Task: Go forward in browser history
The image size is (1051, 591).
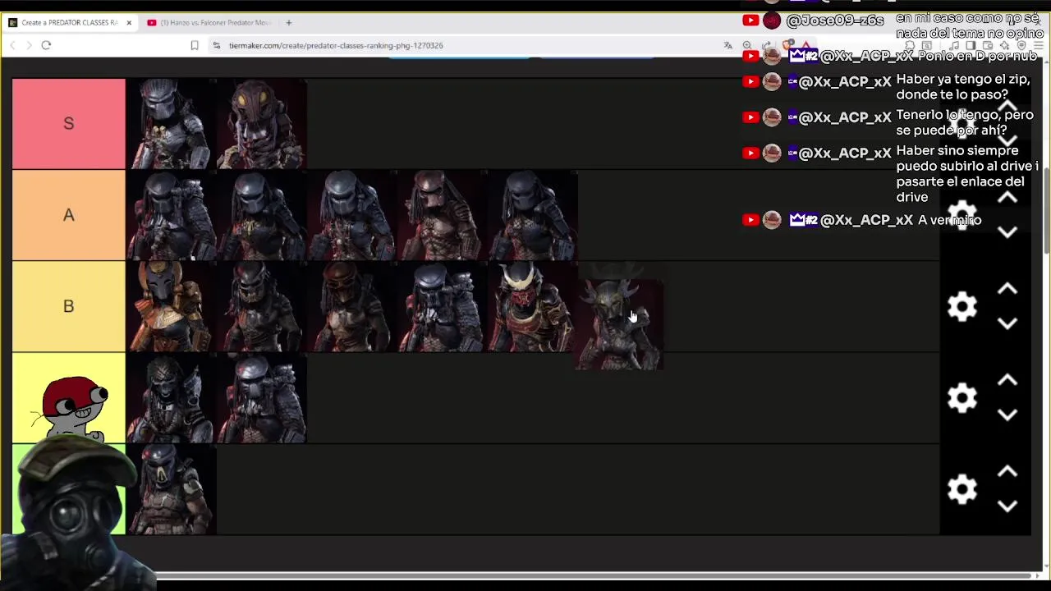Action: tap(29, 45)
